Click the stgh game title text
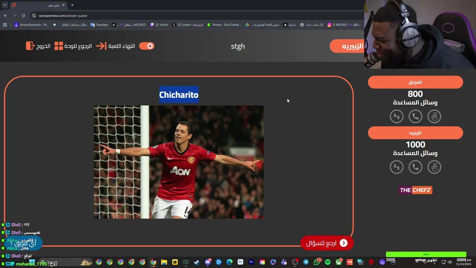476x268 pixels. (x=238, y=47)
